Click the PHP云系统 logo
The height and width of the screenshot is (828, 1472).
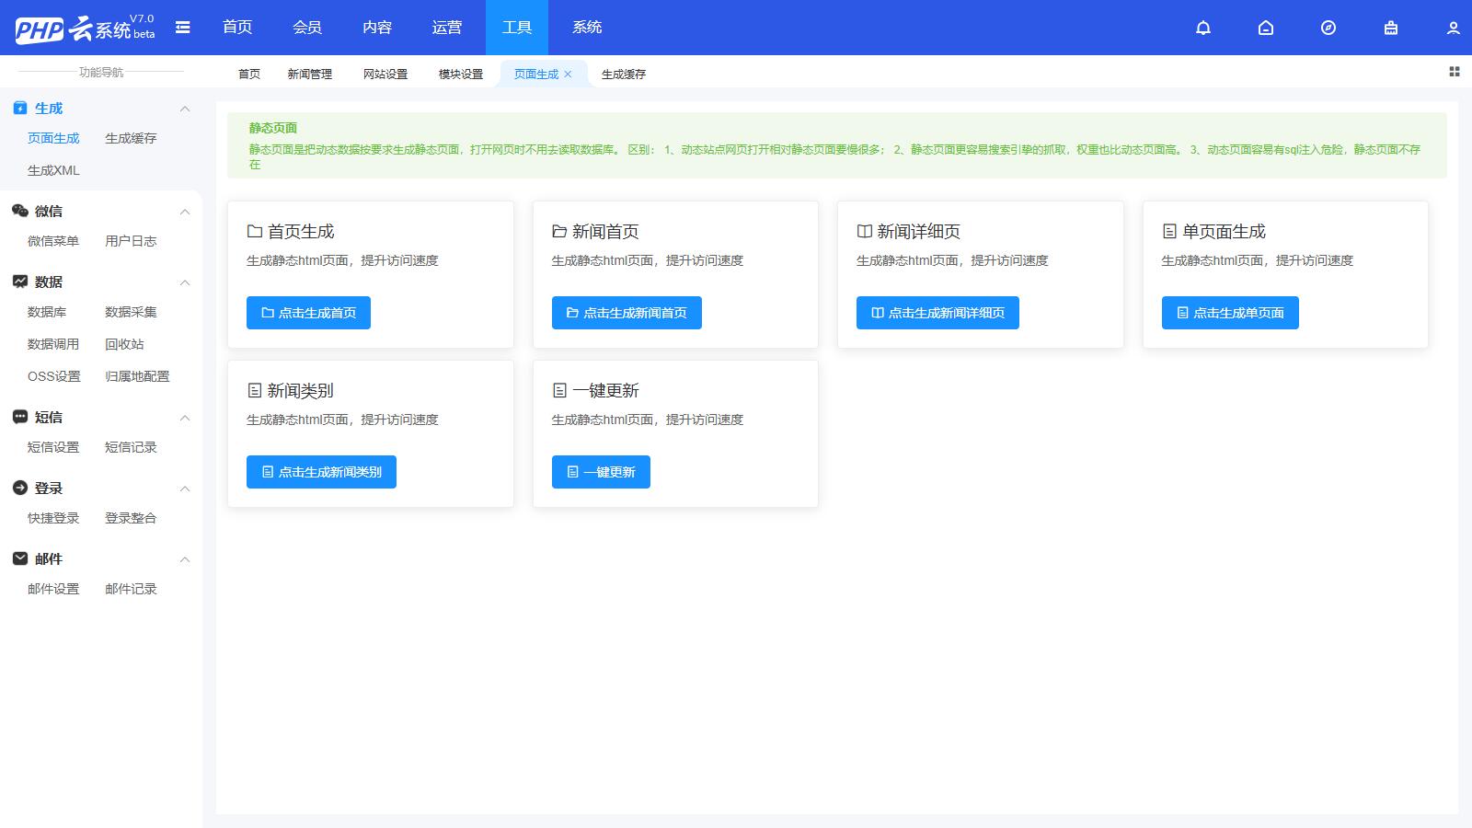tap(85, 29)
